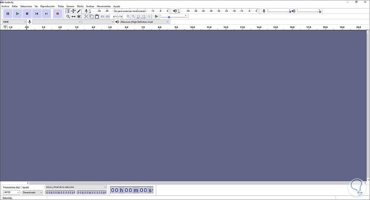This screenshot has width=370, height=200.
Task: Open the Pistas menu
Action: point(61,6)
